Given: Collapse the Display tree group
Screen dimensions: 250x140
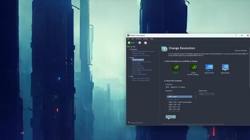Looking at the screenshot, I should [x=129, y=58].
